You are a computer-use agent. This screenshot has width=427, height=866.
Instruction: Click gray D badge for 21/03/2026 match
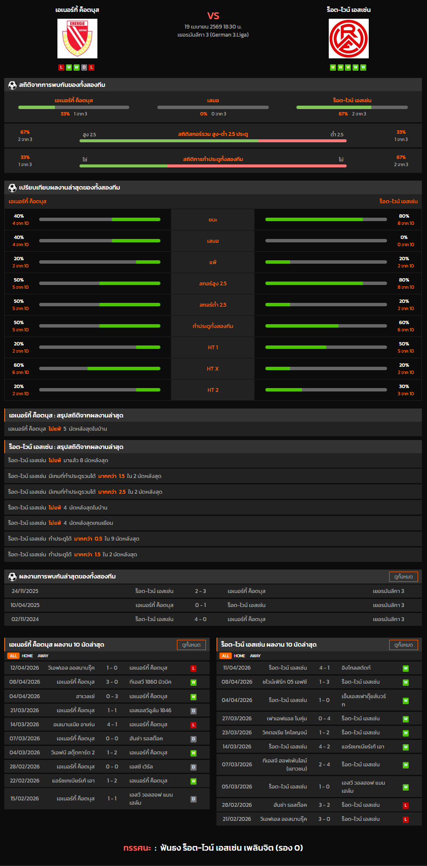point(194,711)
